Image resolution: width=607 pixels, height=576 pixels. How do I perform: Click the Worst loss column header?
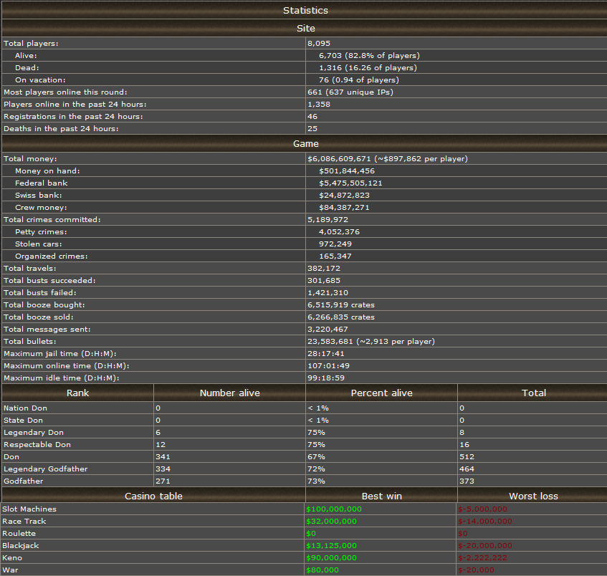(x=533, y=496)
